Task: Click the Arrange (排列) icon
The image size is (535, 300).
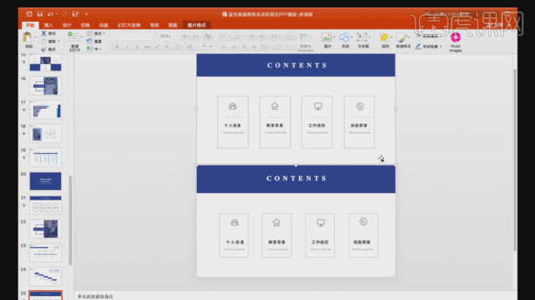Action: (385, 38)
